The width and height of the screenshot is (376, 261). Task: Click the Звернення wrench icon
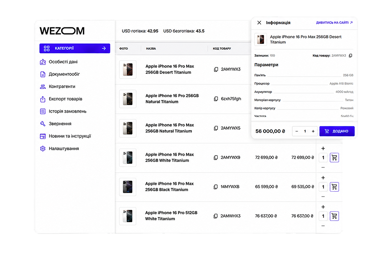(x=43, y=124)
